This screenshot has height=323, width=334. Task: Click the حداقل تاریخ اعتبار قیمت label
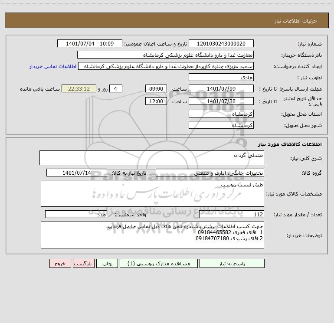pos(302,101)
